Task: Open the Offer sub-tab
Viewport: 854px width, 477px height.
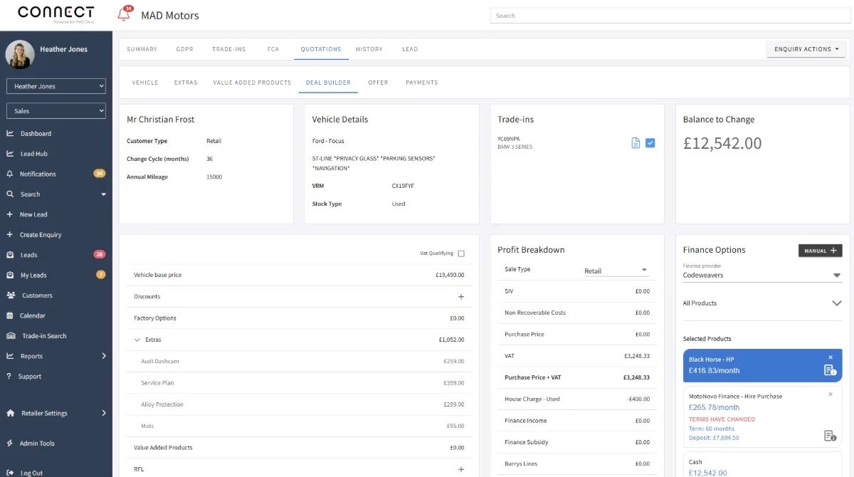Action: point(378,83)
